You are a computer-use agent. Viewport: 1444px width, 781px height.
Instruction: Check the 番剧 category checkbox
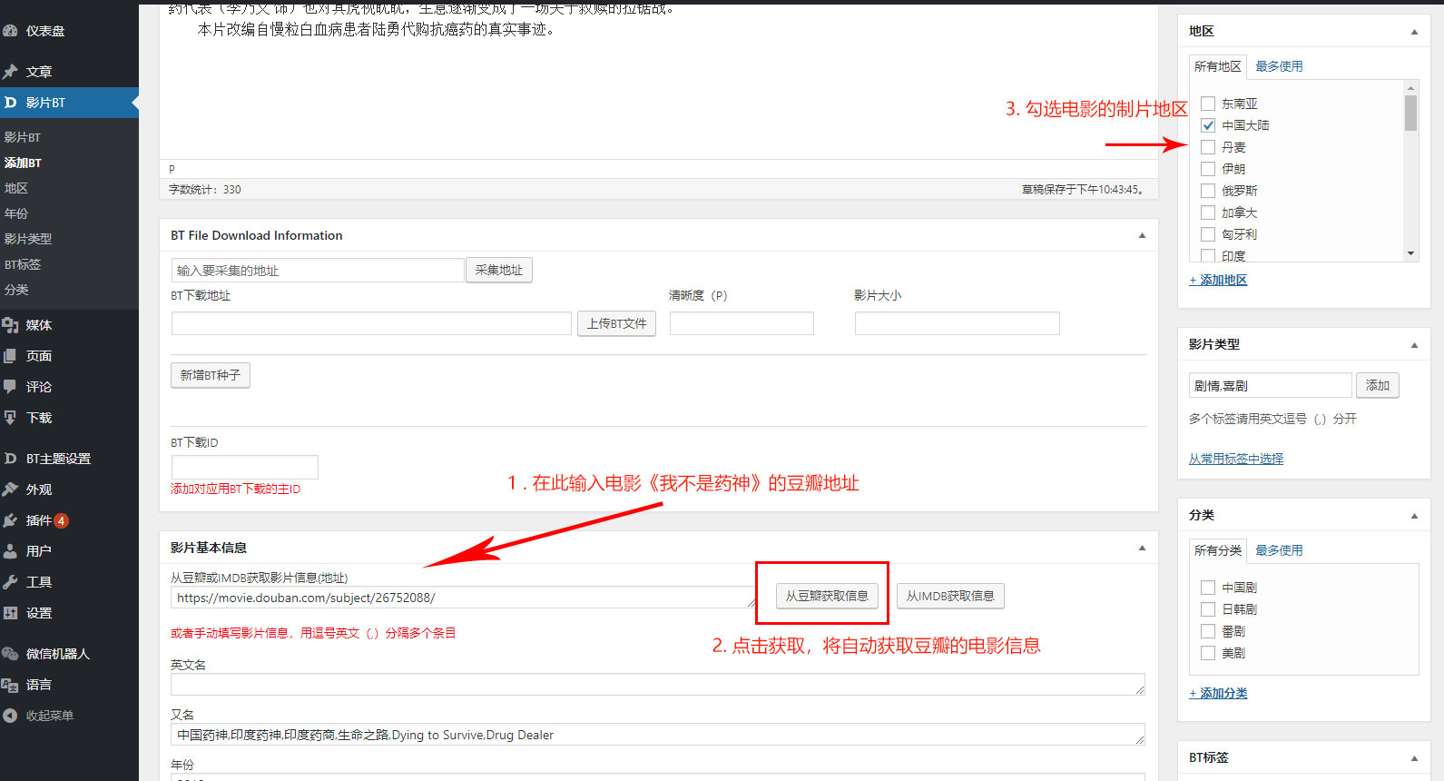(1208, 631)
